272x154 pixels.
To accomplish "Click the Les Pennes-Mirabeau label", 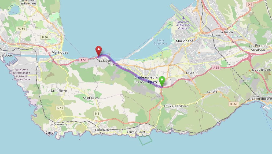I will pyautogui.click(x=259, y=48).
